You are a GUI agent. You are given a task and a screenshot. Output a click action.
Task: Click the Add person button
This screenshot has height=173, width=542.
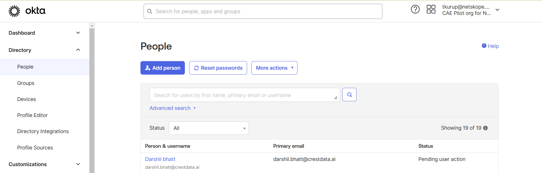point(163,68)
